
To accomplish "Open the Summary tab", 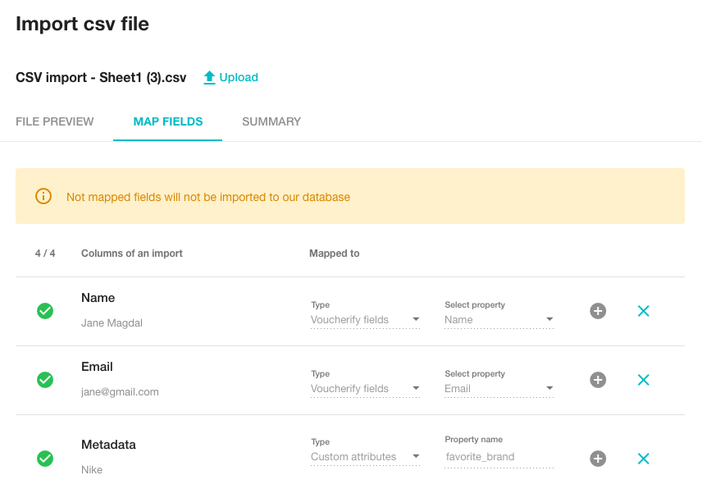I will coord(271,121).
